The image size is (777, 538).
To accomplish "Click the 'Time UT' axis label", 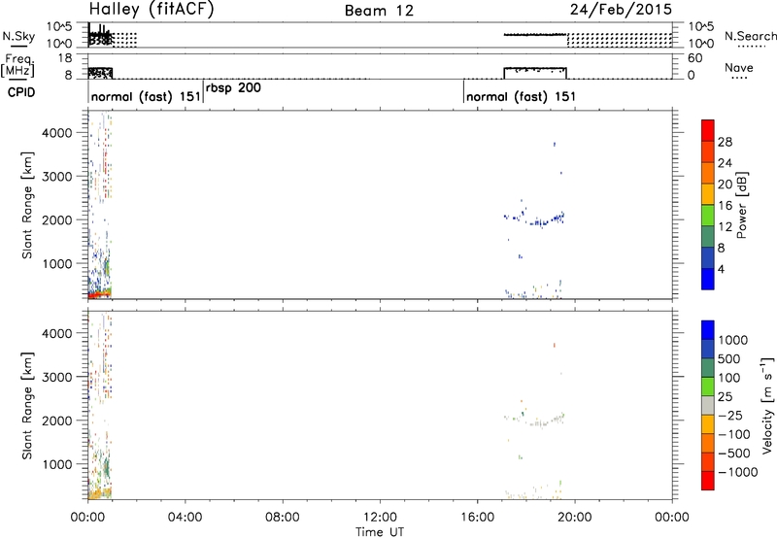I will [380, 532].
